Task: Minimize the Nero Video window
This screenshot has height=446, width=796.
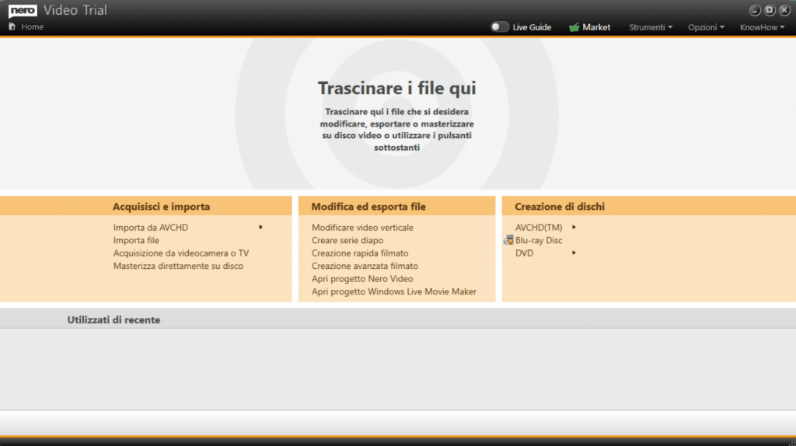Action: (755, 10)
